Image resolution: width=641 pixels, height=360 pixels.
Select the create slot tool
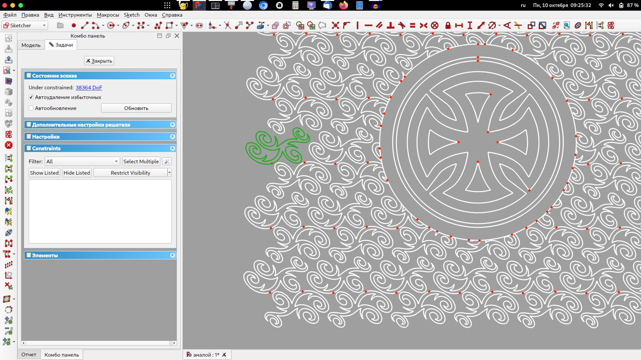point(199,25)
